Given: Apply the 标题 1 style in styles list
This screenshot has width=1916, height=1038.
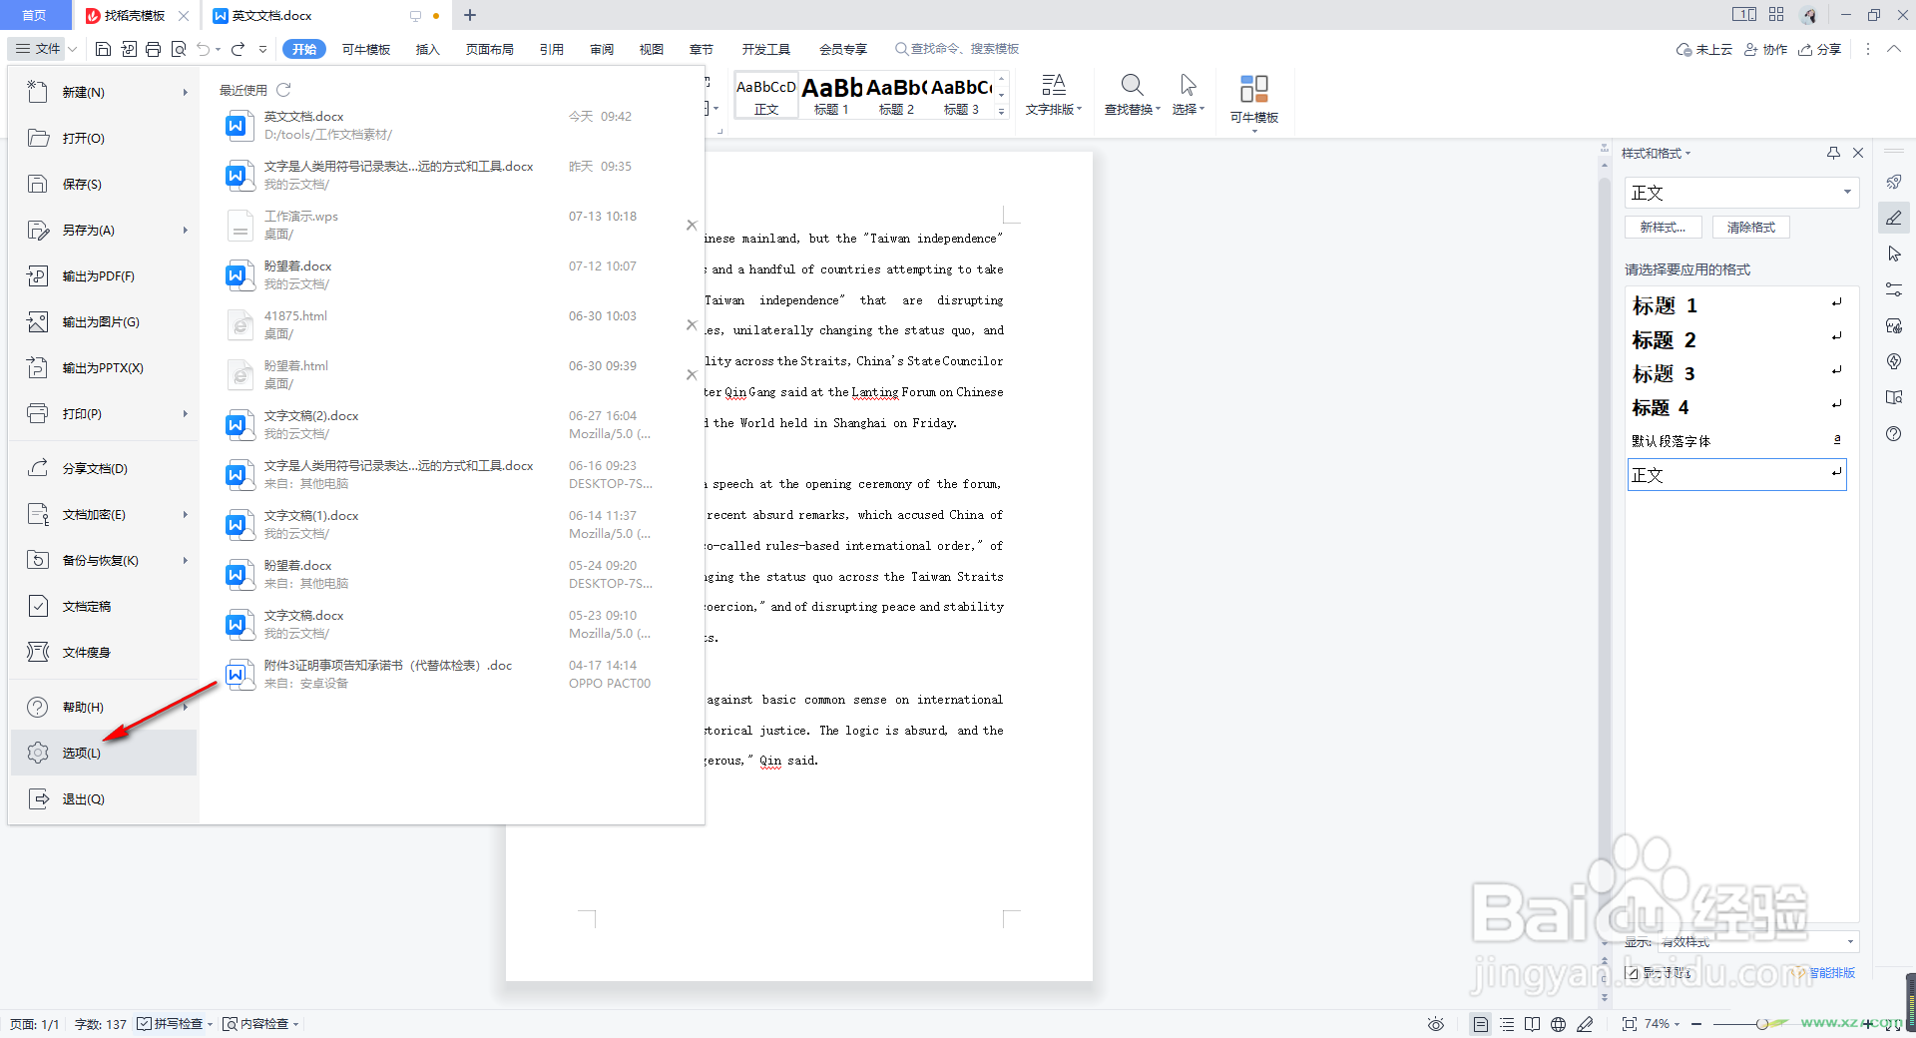Looking at the screenshot, I should click(x=1736, y=305).
